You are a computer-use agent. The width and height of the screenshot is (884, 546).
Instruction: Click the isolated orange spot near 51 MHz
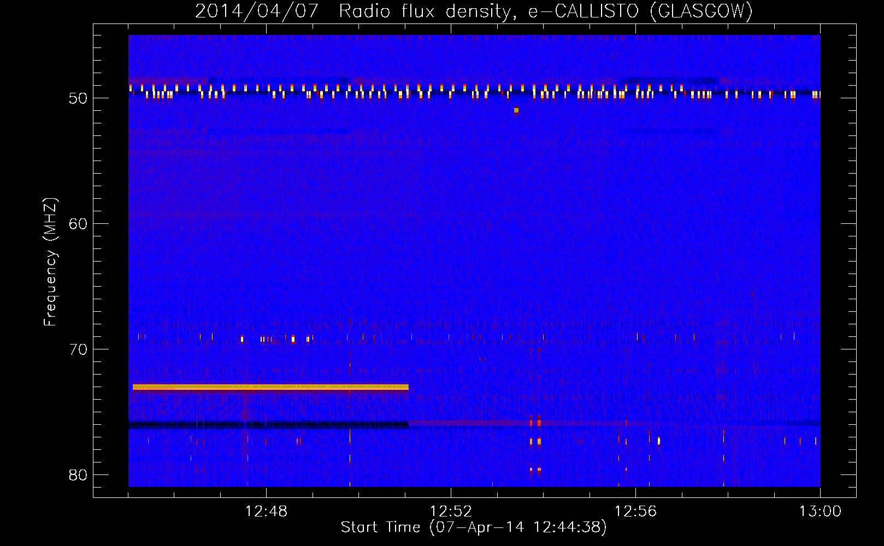pyautogui.click(x=516, y=110)
